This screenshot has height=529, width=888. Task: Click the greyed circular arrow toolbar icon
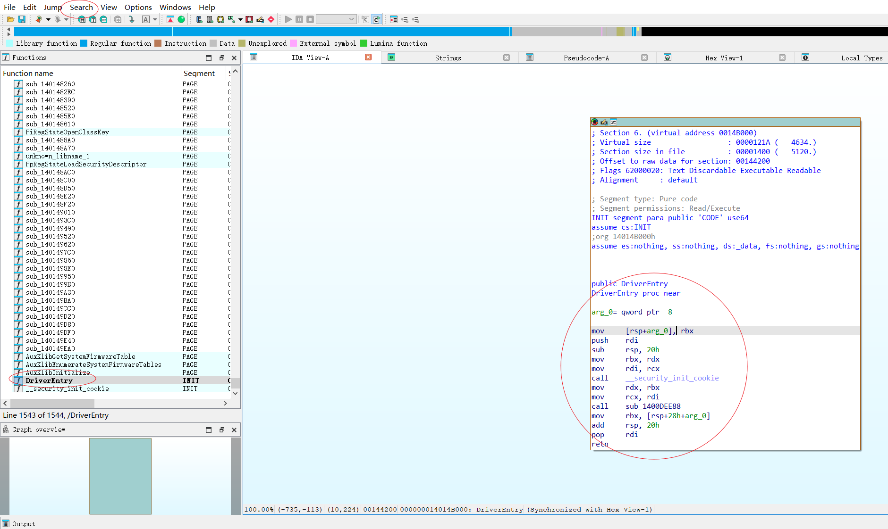[118, 19]
